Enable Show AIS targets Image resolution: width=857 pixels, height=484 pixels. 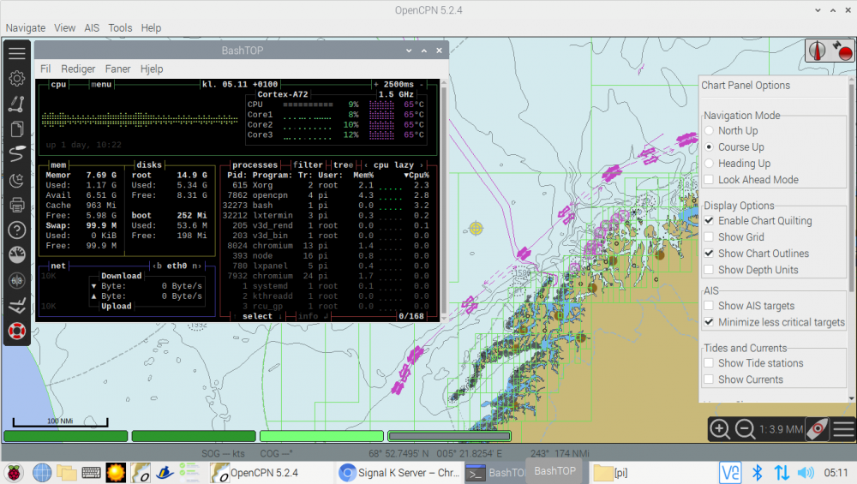(750, 306)
